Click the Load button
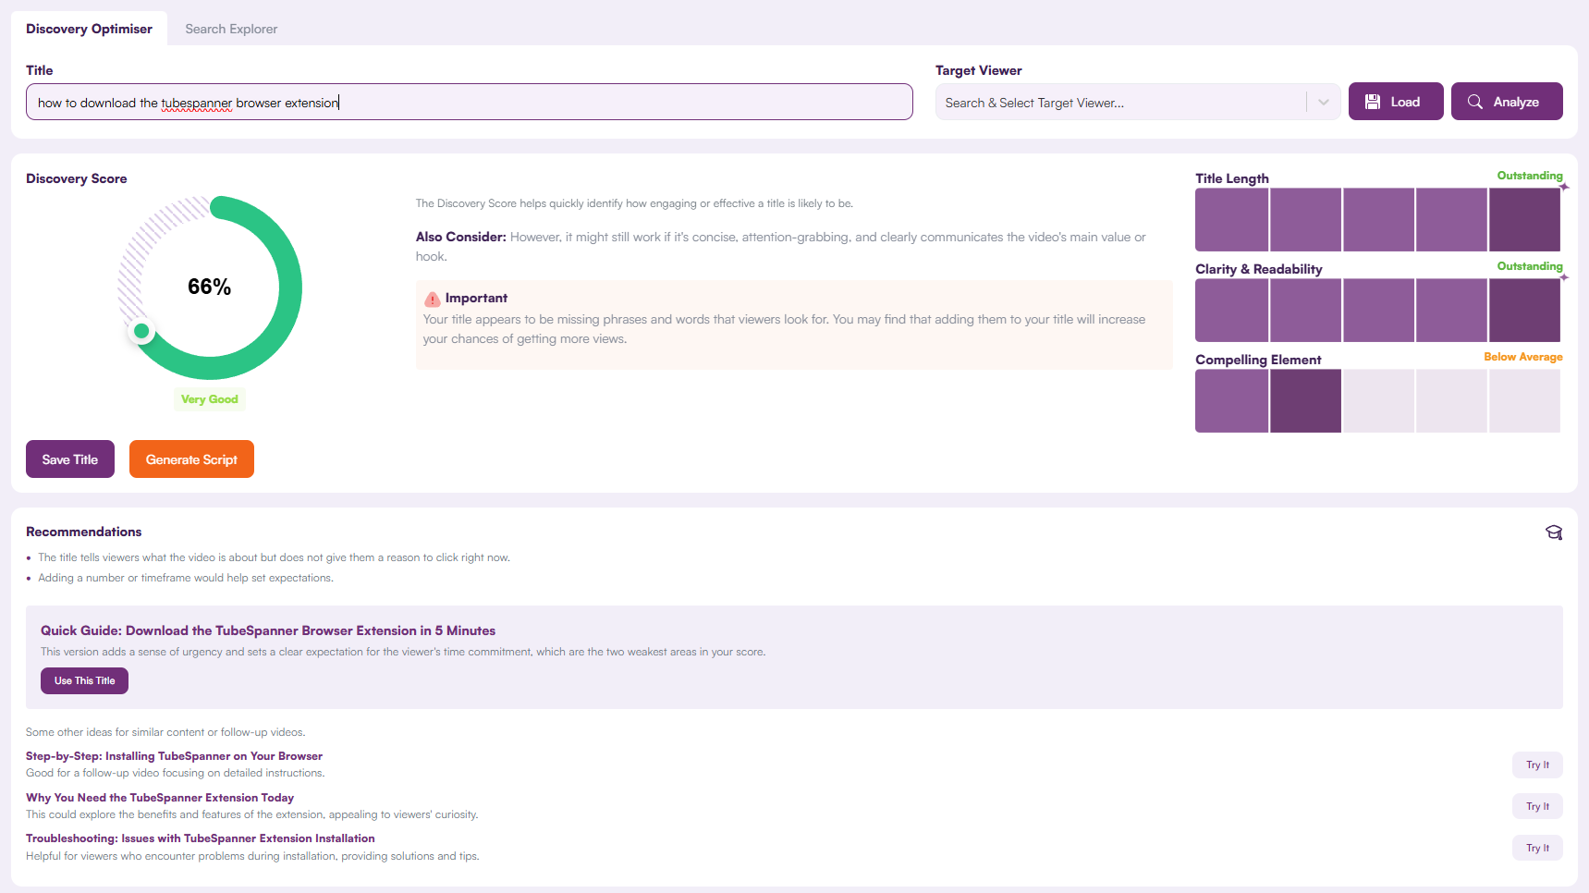 pyautogui.click(x=1396, y=102)
